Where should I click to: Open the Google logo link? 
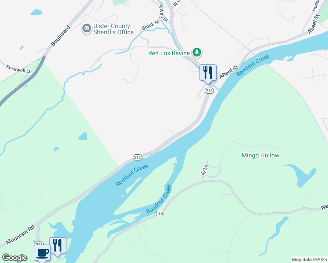click(x=14, y=258)
